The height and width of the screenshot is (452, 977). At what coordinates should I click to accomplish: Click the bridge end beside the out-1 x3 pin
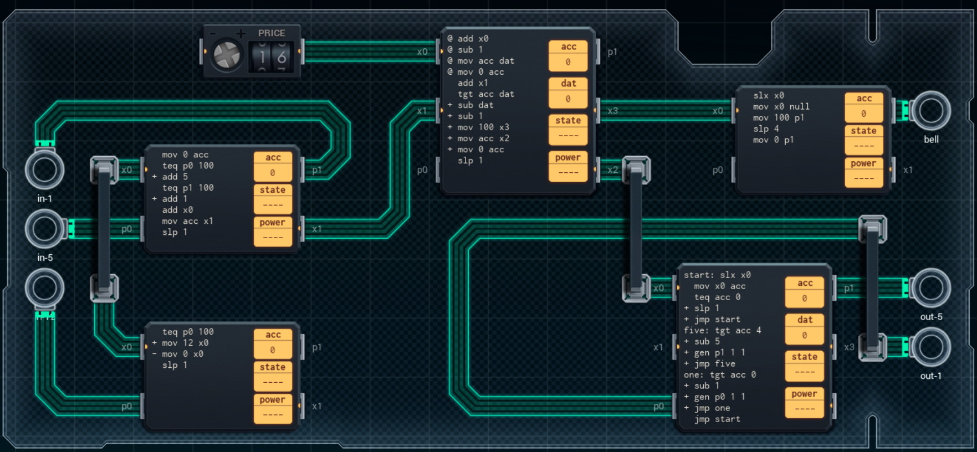click(872, 347)
